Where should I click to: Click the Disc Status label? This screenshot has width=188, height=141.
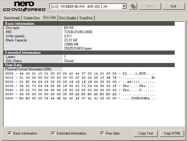point(14,61)
